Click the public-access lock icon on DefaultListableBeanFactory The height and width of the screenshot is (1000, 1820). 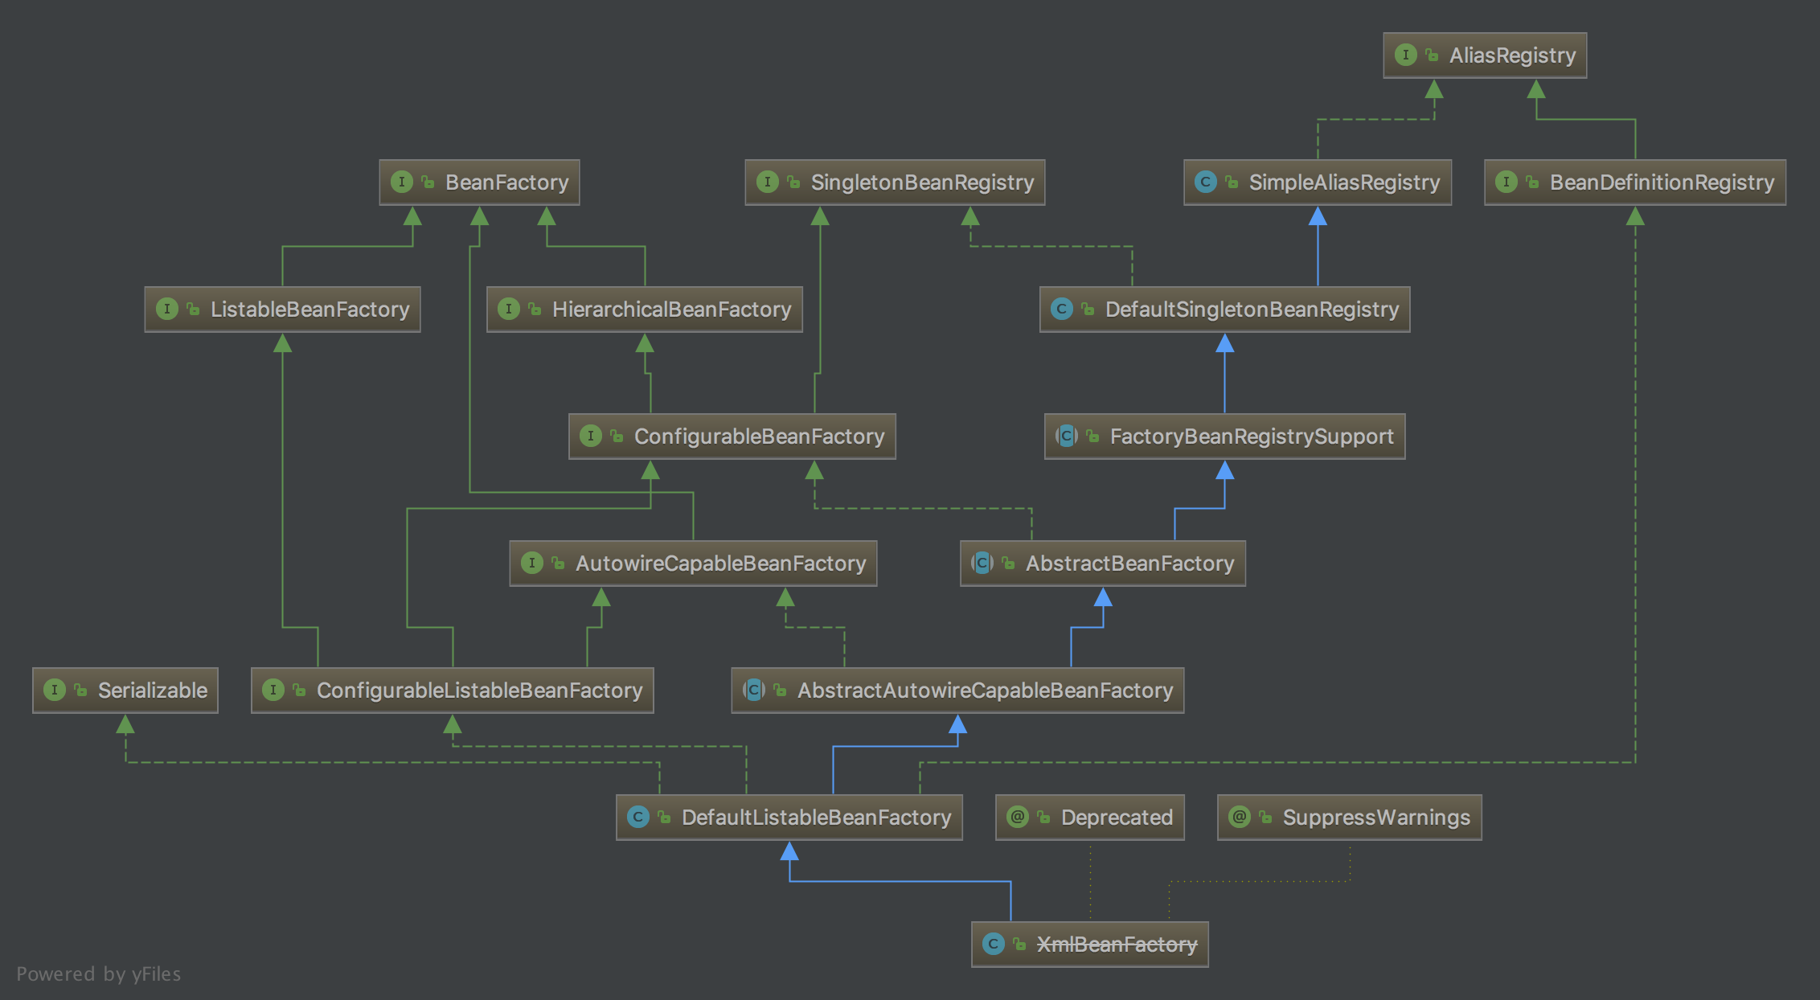tap(664, 818)
